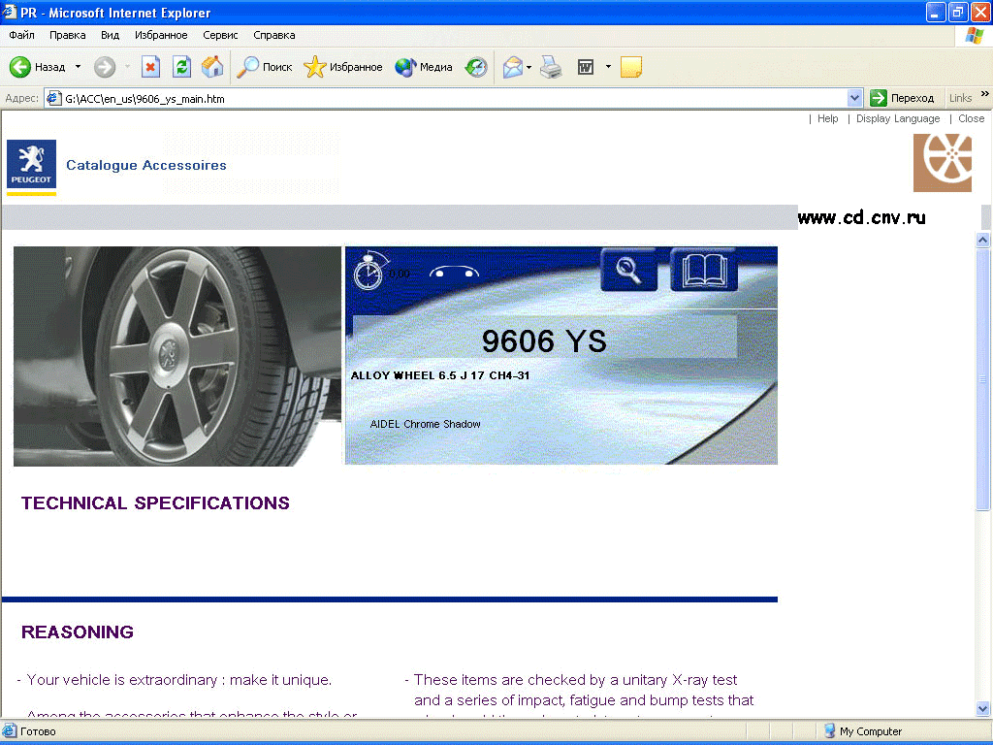Click the scrollbar up arrow

[983, 241]
